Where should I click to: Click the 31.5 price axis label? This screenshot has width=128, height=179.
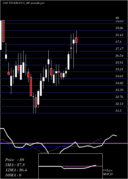[118, 111]
